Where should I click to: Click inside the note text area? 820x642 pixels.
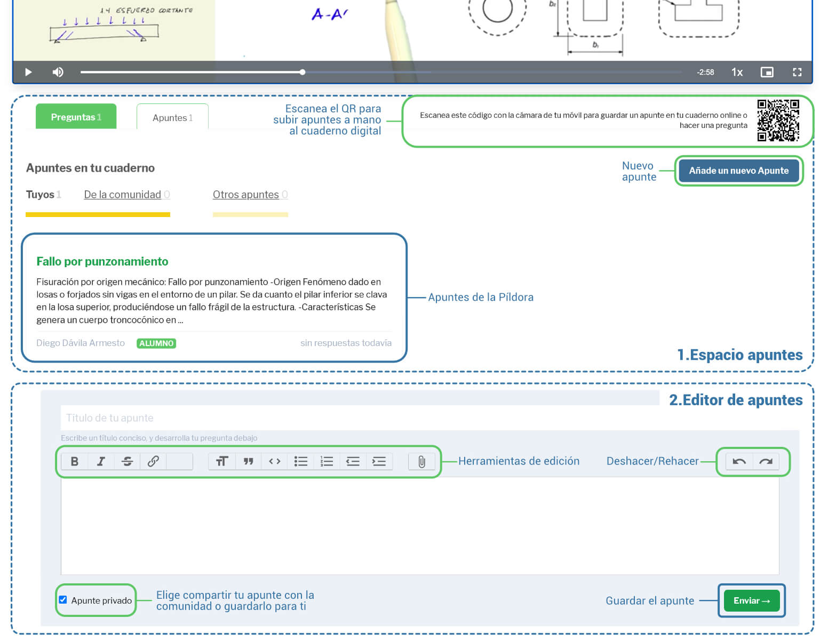[420, 526]
